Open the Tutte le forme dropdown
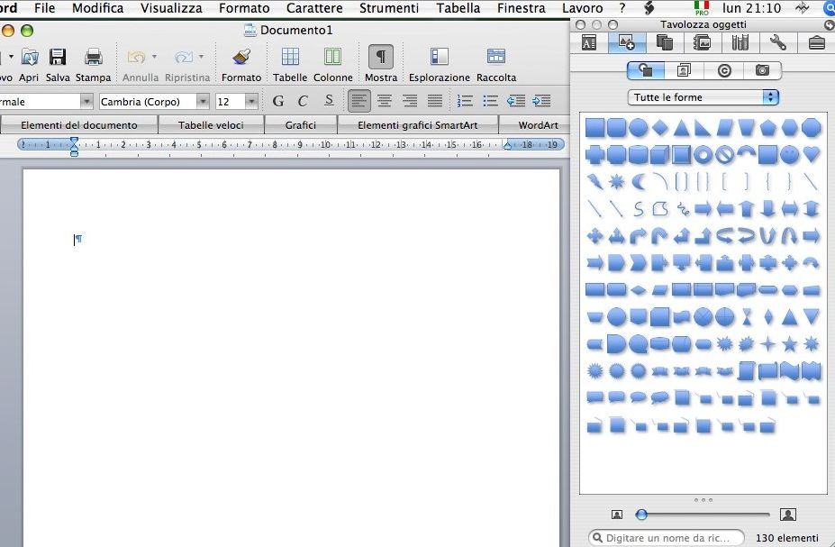This screenshot has height=547, width=835. click(x=703, y=97)
